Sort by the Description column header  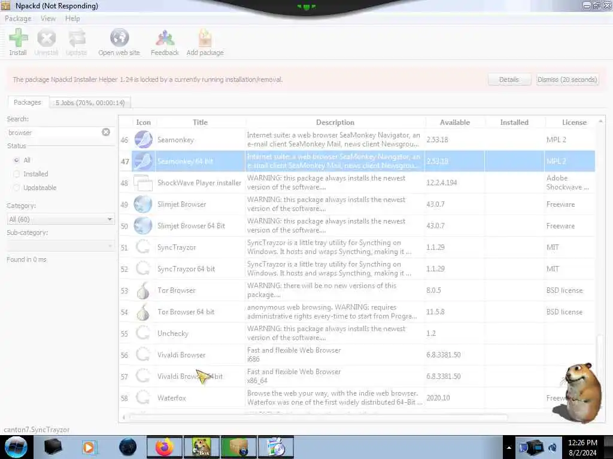tap(335, 122)
